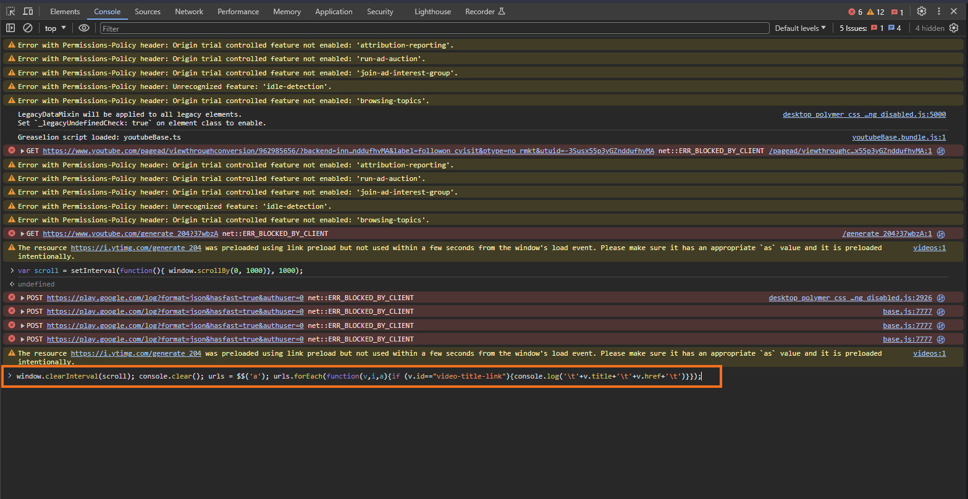
Task: Close the DevTools panel
Action: click(x=955, y=11)
